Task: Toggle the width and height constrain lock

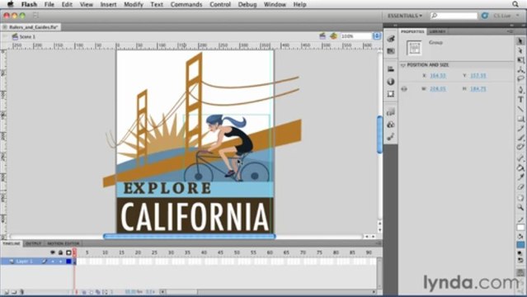Action: [404, 89]
